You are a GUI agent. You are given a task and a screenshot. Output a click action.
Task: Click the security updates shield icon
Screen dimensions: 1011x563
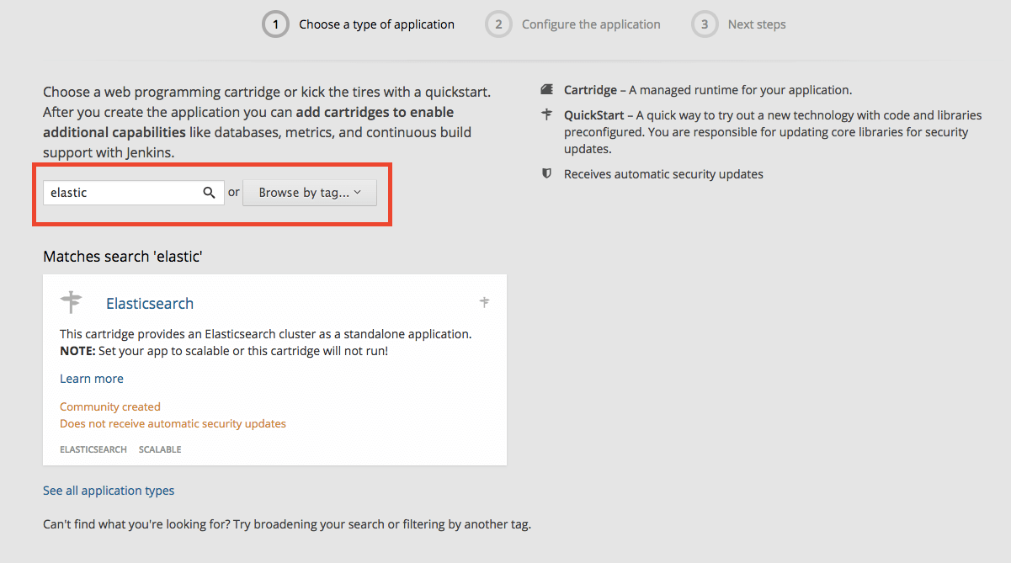click(x=547, y=174)
